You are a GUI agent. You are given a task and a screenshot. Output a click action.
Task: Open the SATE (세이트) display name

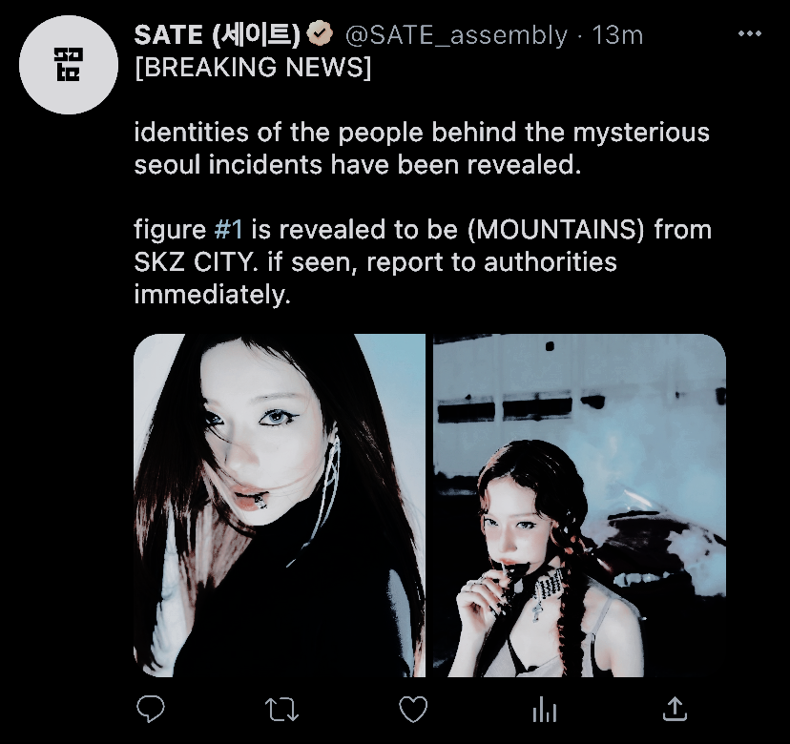tap(218, 35)
